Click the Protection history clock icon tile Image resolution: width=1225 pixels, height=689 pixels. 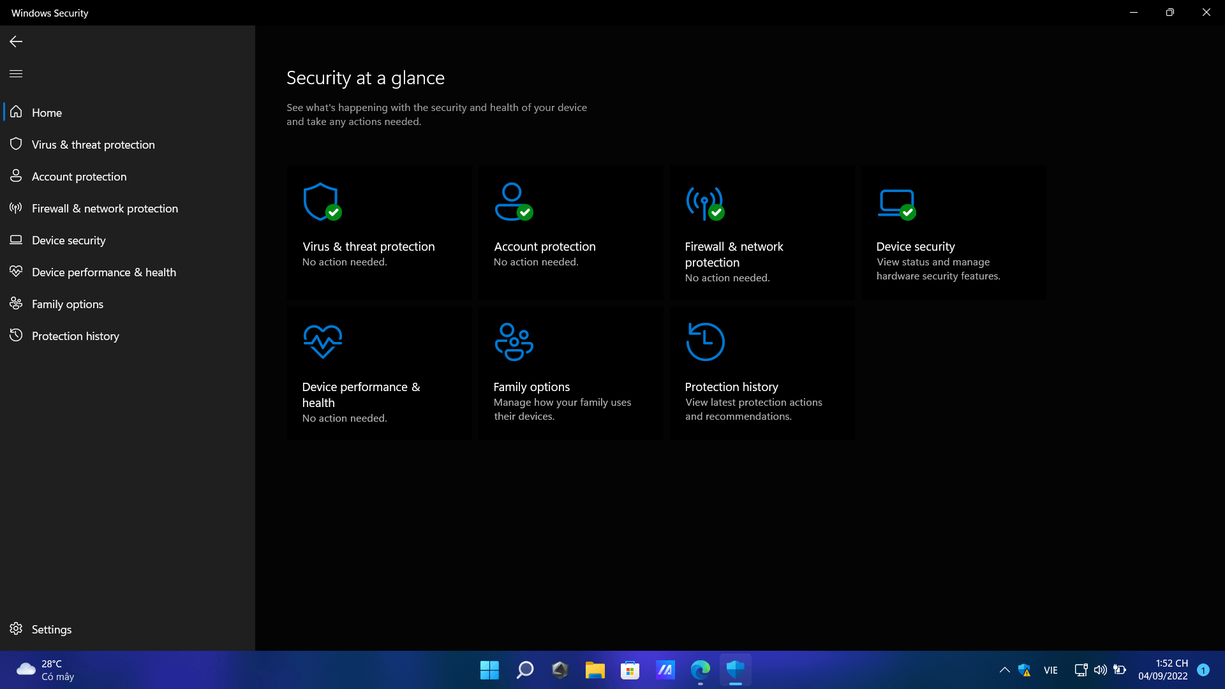[x=705, y=341]
